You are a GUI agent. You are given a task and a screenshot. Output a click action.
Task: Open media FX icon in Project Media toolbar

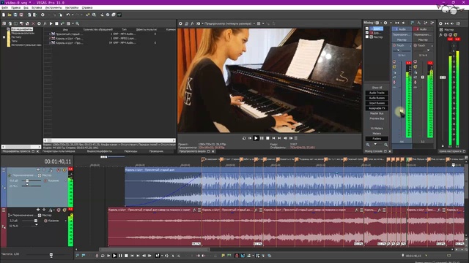point(45,23)
